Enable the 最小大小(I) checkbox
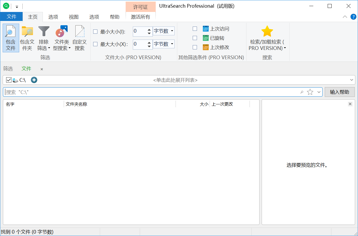This screenshot has height=236, width=358. [95, 32]
